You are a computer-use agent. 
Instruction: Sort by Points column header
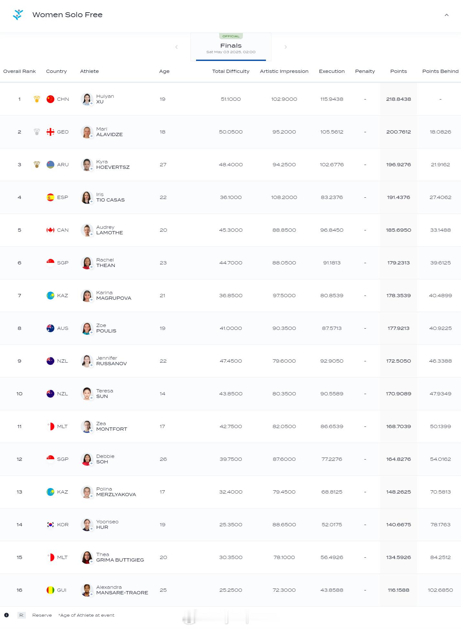point(399,71)
